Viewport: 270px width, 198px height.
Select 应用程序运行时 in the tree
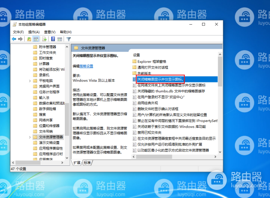51,154
